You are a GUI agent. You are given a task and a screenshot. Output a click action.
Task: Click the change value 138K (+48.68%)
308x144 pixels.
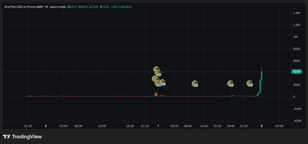[x=121, y=7]
